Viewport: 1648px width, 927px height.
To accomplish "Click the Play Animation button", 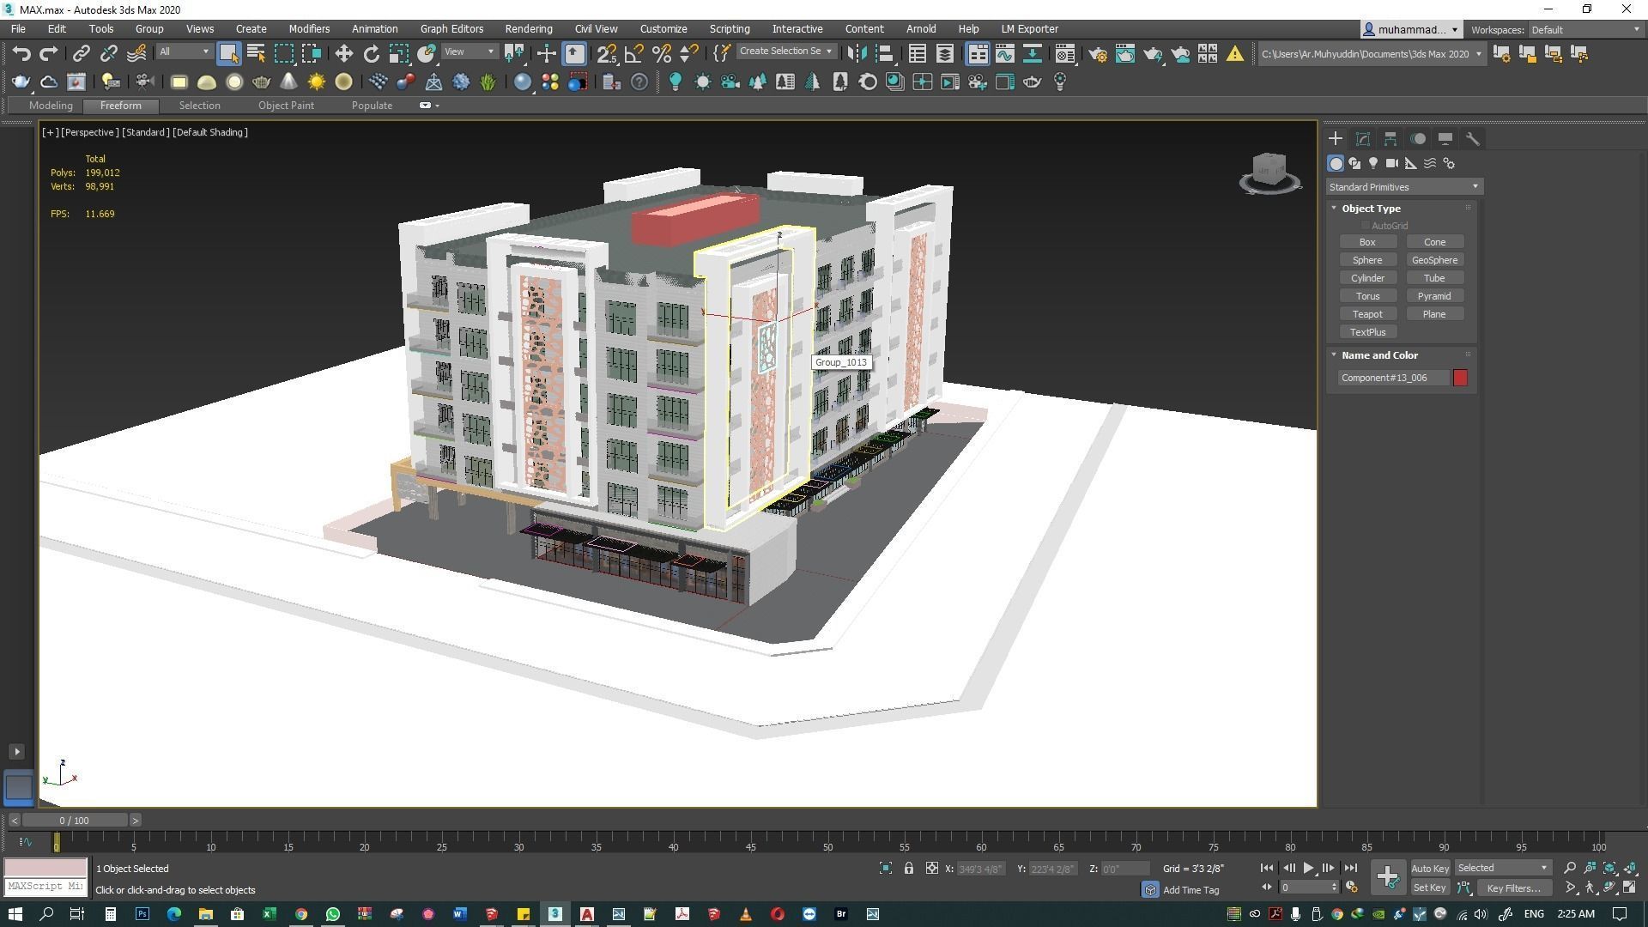I will pyautogui.click(x=1308, y=869).
